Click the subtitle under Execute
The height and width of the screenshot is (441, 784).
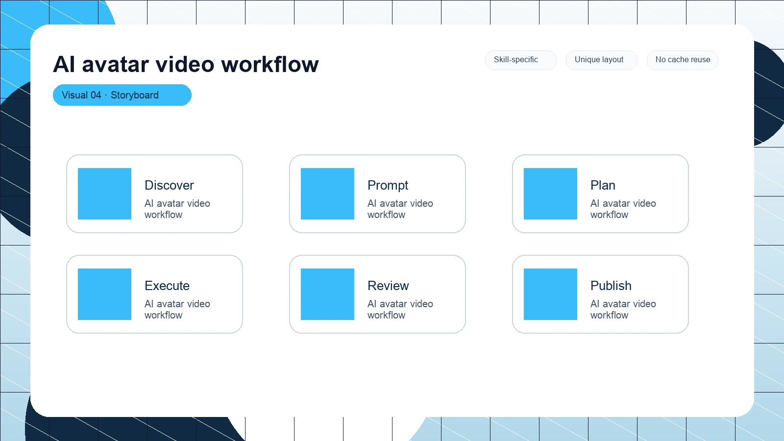tap(177, 309)
